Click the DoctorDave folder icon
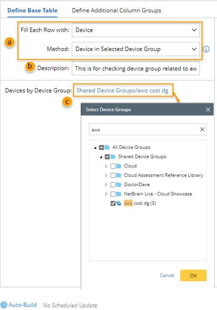 (x=119, y=184)
